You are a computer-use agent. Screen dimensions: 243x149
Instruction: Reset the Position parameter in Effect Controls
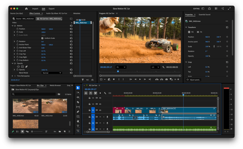click(71, 29)
